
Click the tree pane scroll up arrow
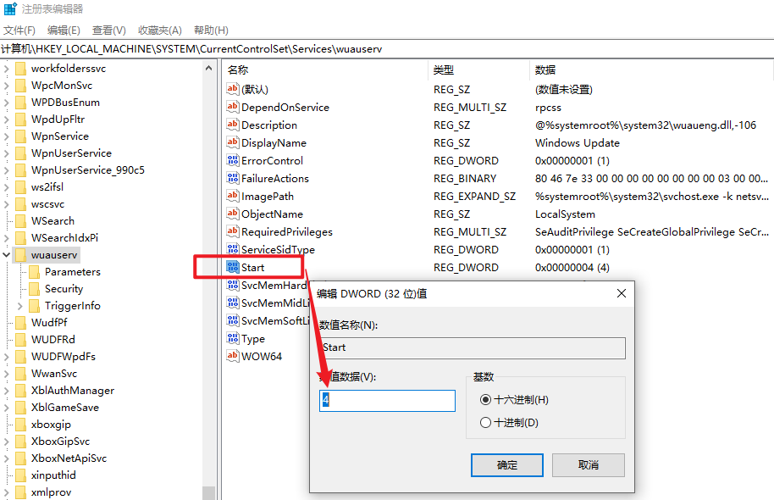coord(209,68)
